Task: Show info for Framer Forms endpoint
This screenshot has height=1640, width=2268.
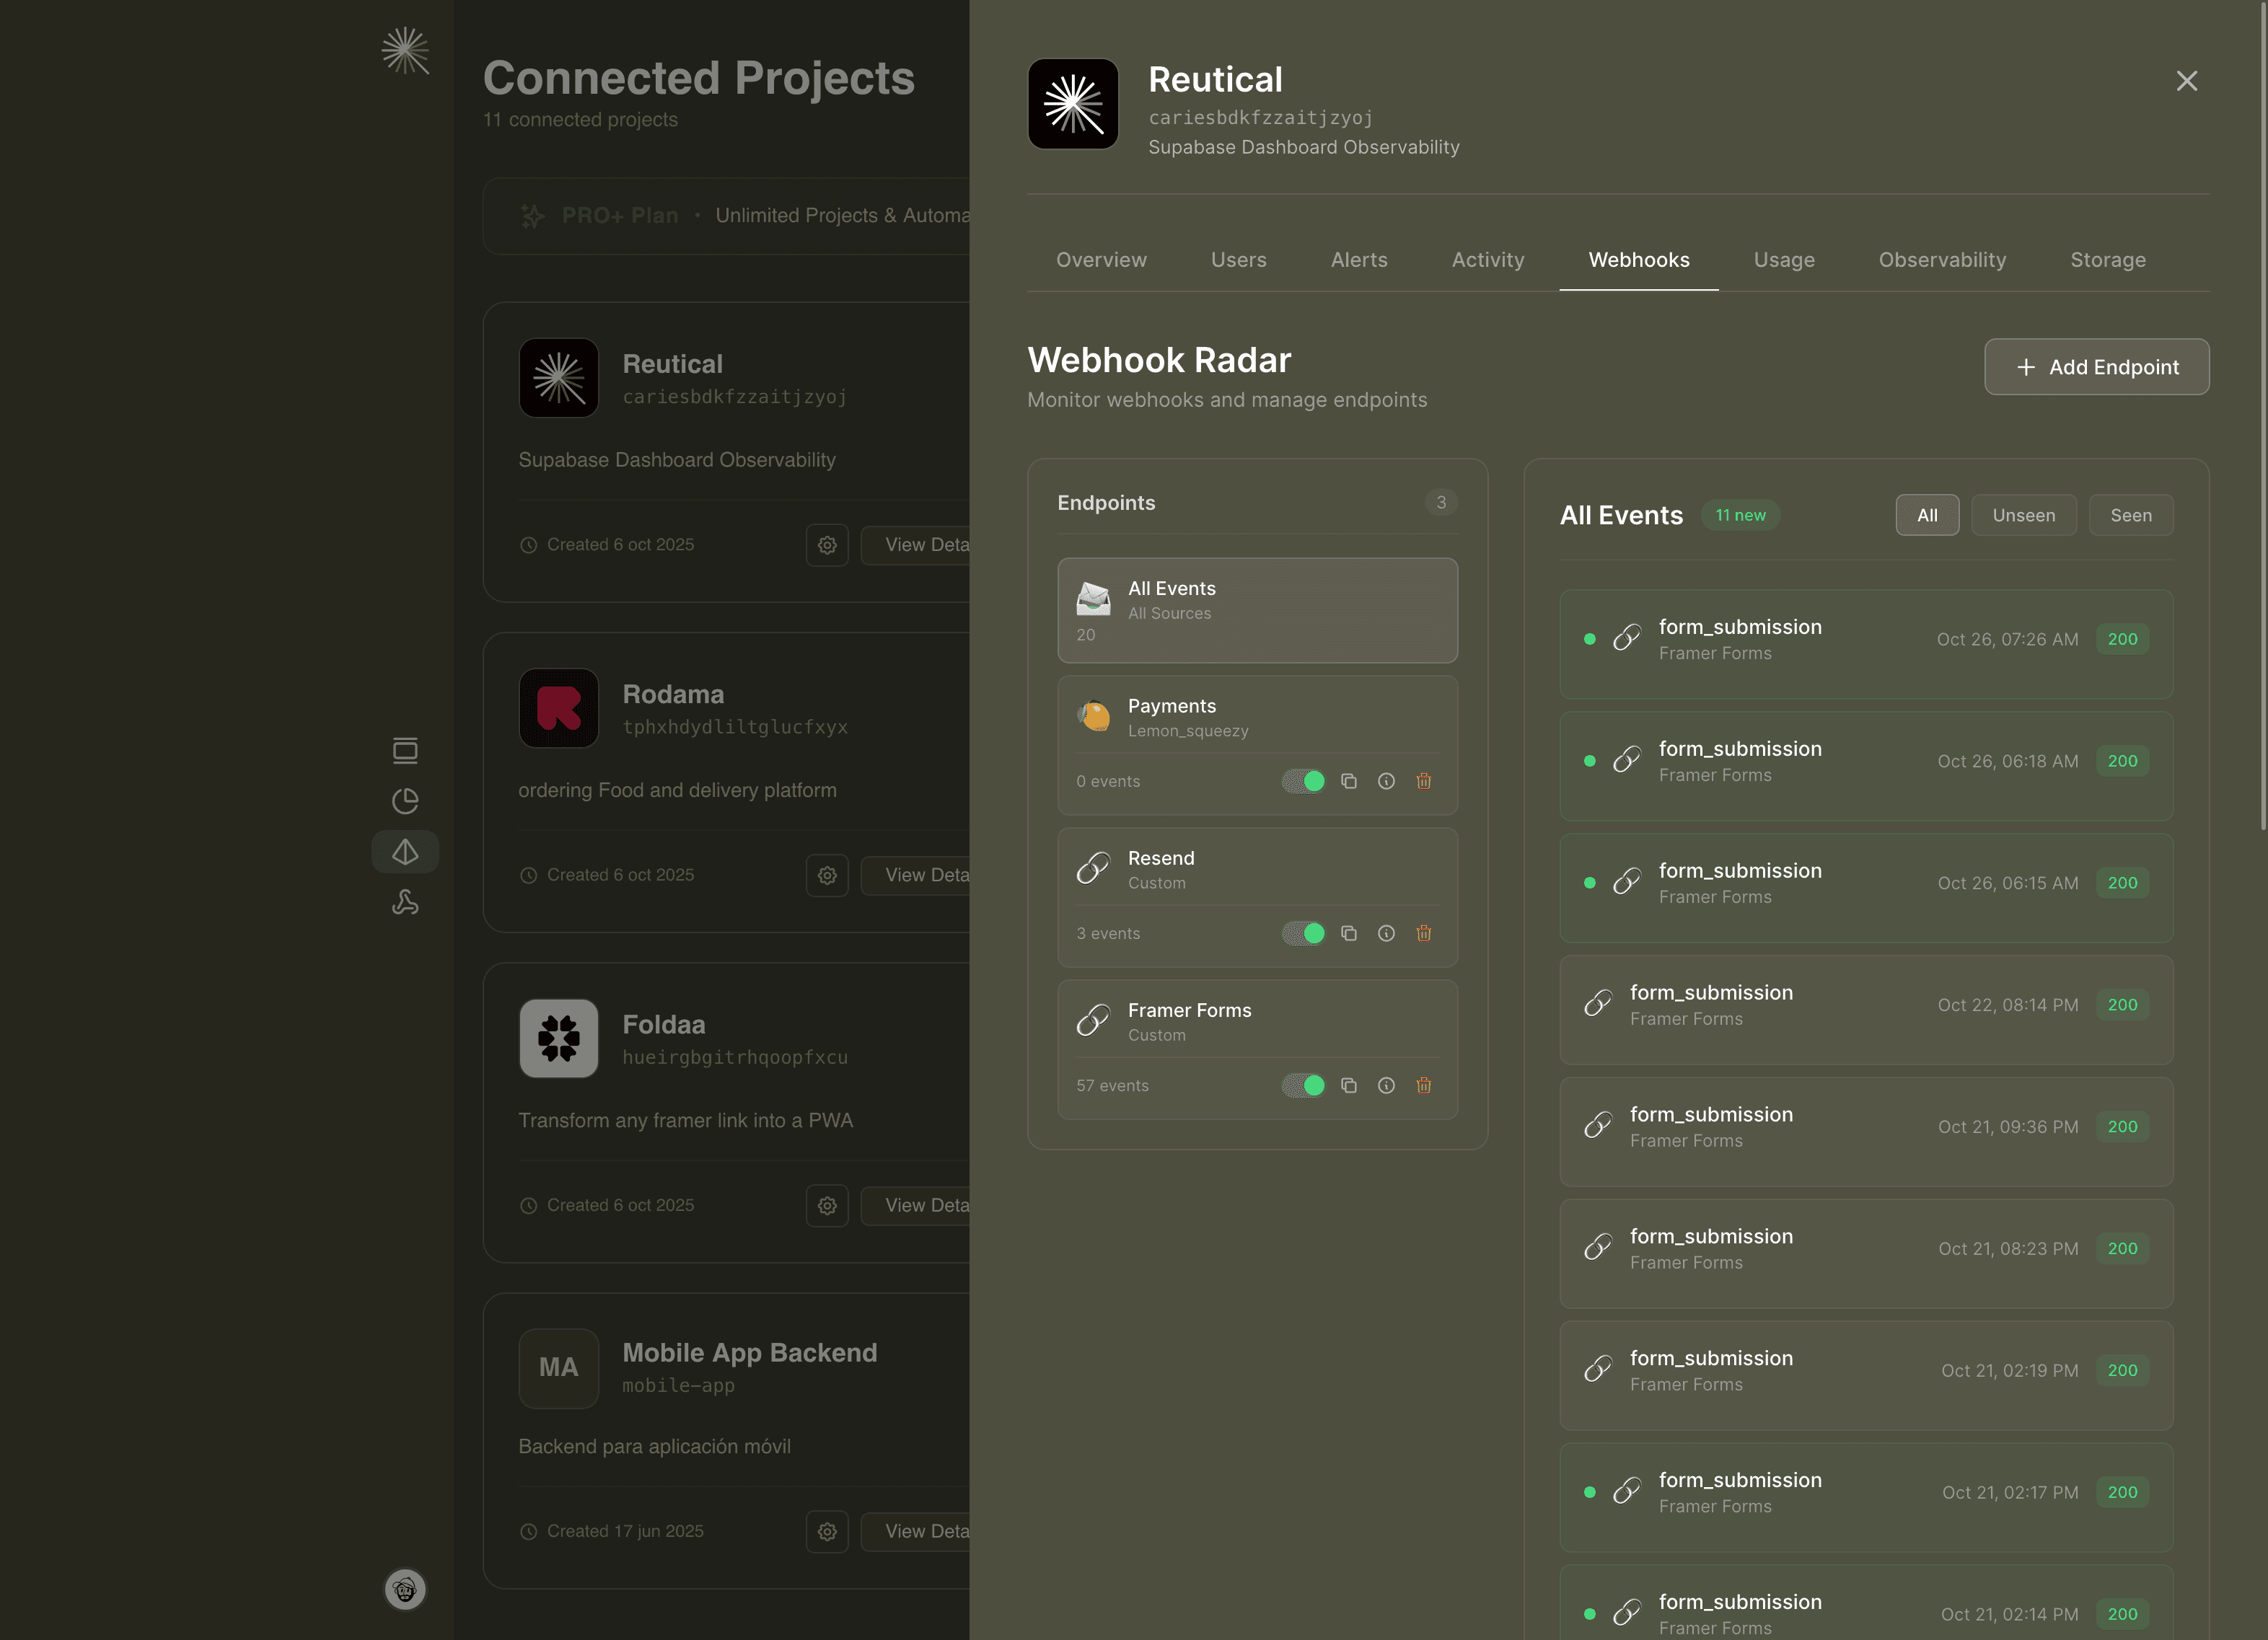Action: coord(1386,1085)
